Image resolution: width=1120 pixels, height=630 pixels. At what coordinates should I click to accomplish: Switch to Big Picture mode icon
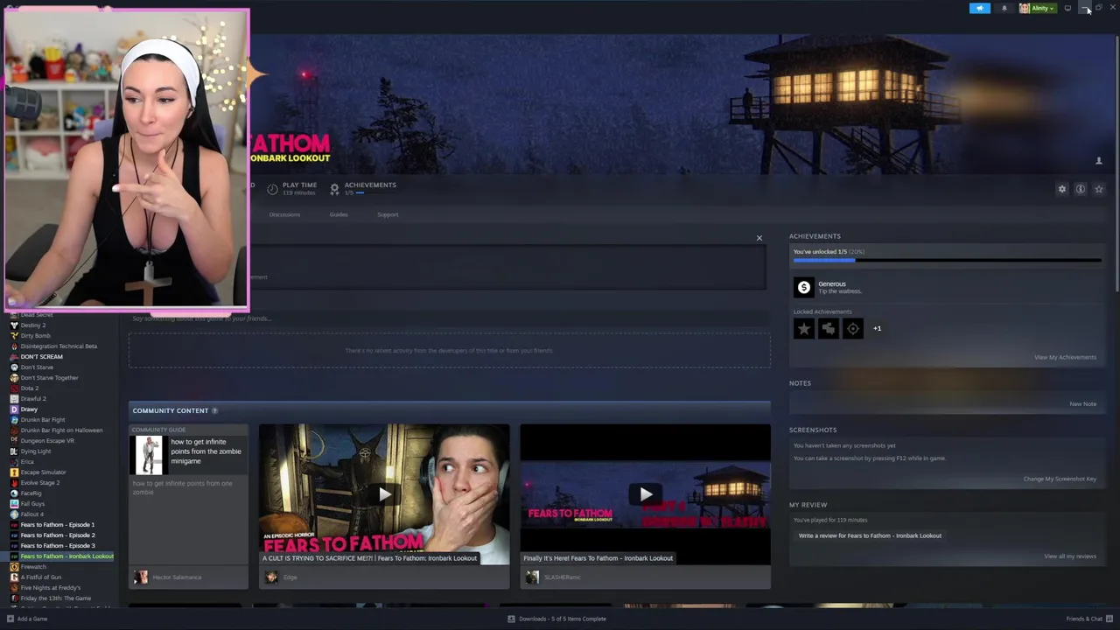click(x=1067, y=8)
